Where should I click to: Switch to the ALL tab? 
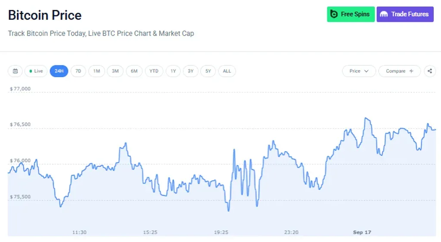pos(227,71)
